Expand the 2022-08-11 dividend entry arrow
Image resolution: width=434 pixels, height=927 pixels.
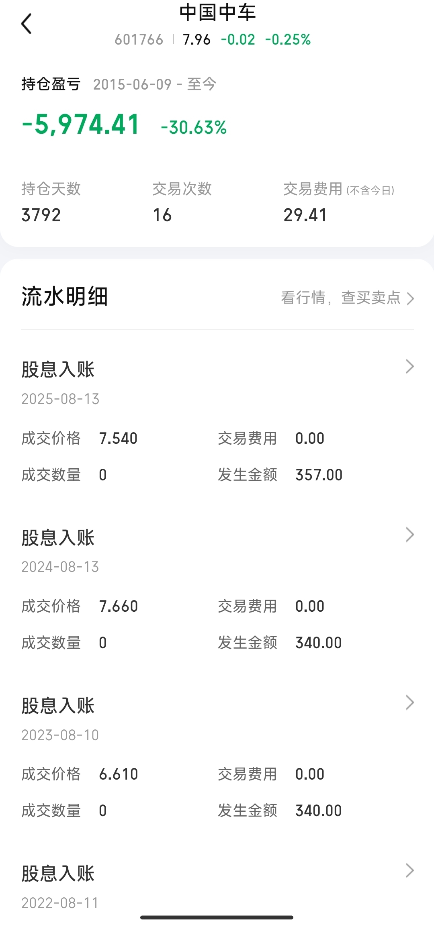[x=409, y=870]
